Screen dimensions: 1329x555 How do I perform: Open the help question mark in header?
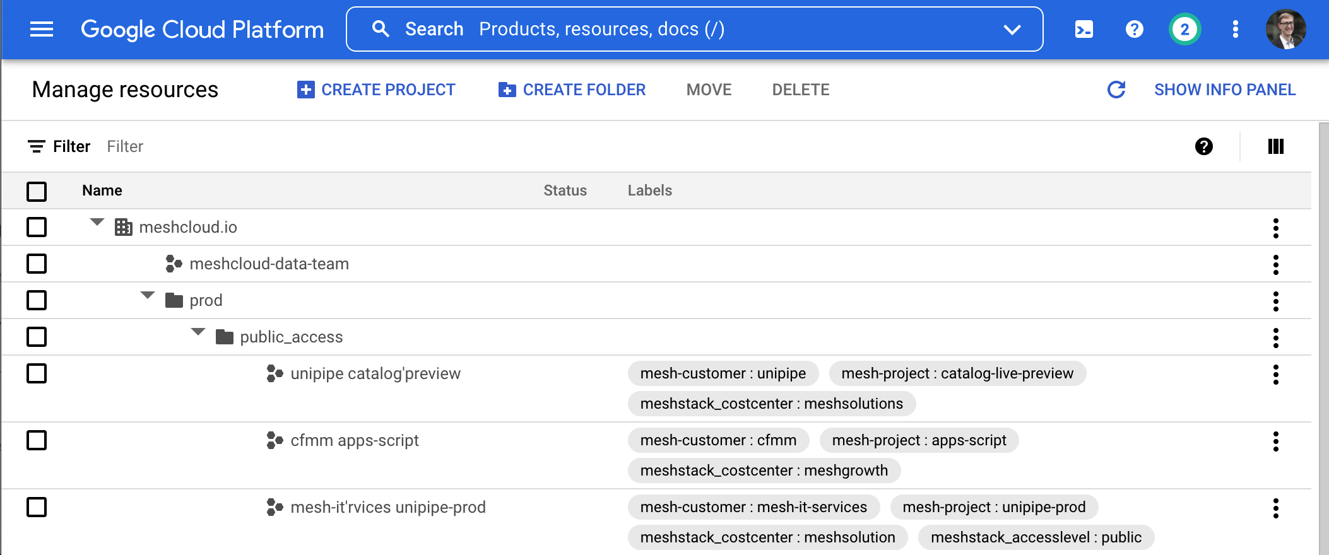[x=1134, y=29]
